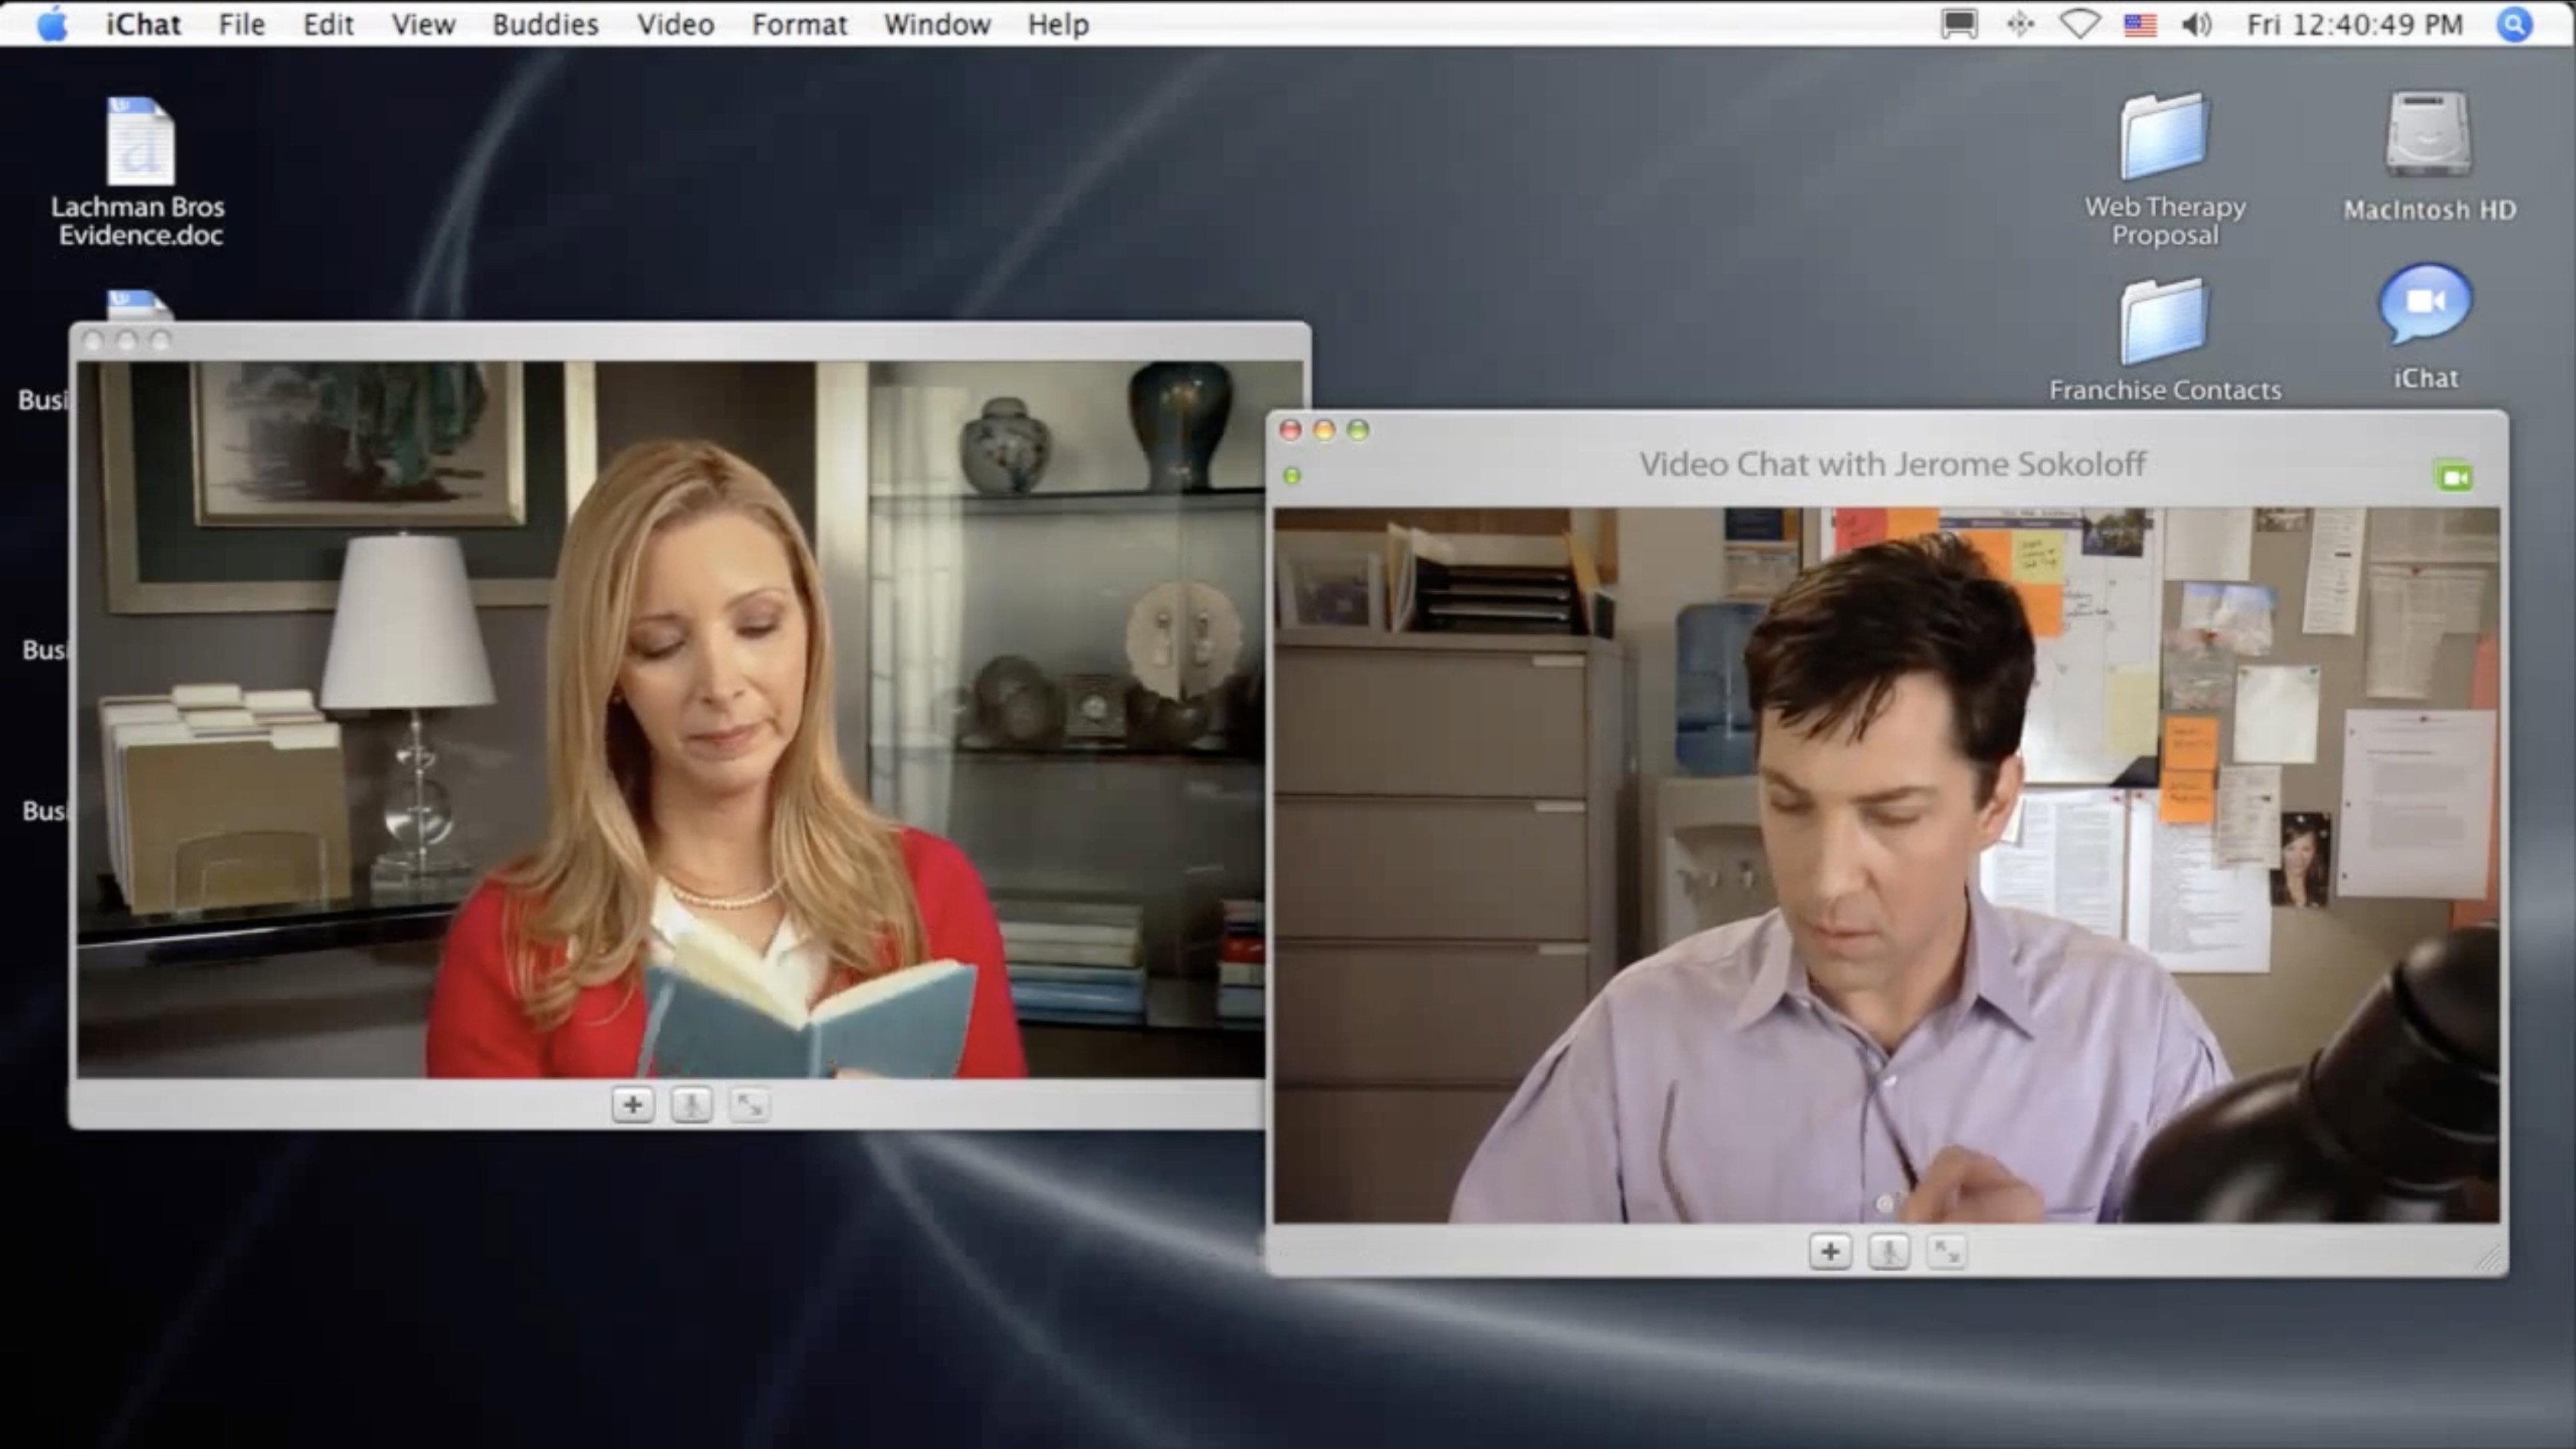Open the Video menu

(676, 24)
